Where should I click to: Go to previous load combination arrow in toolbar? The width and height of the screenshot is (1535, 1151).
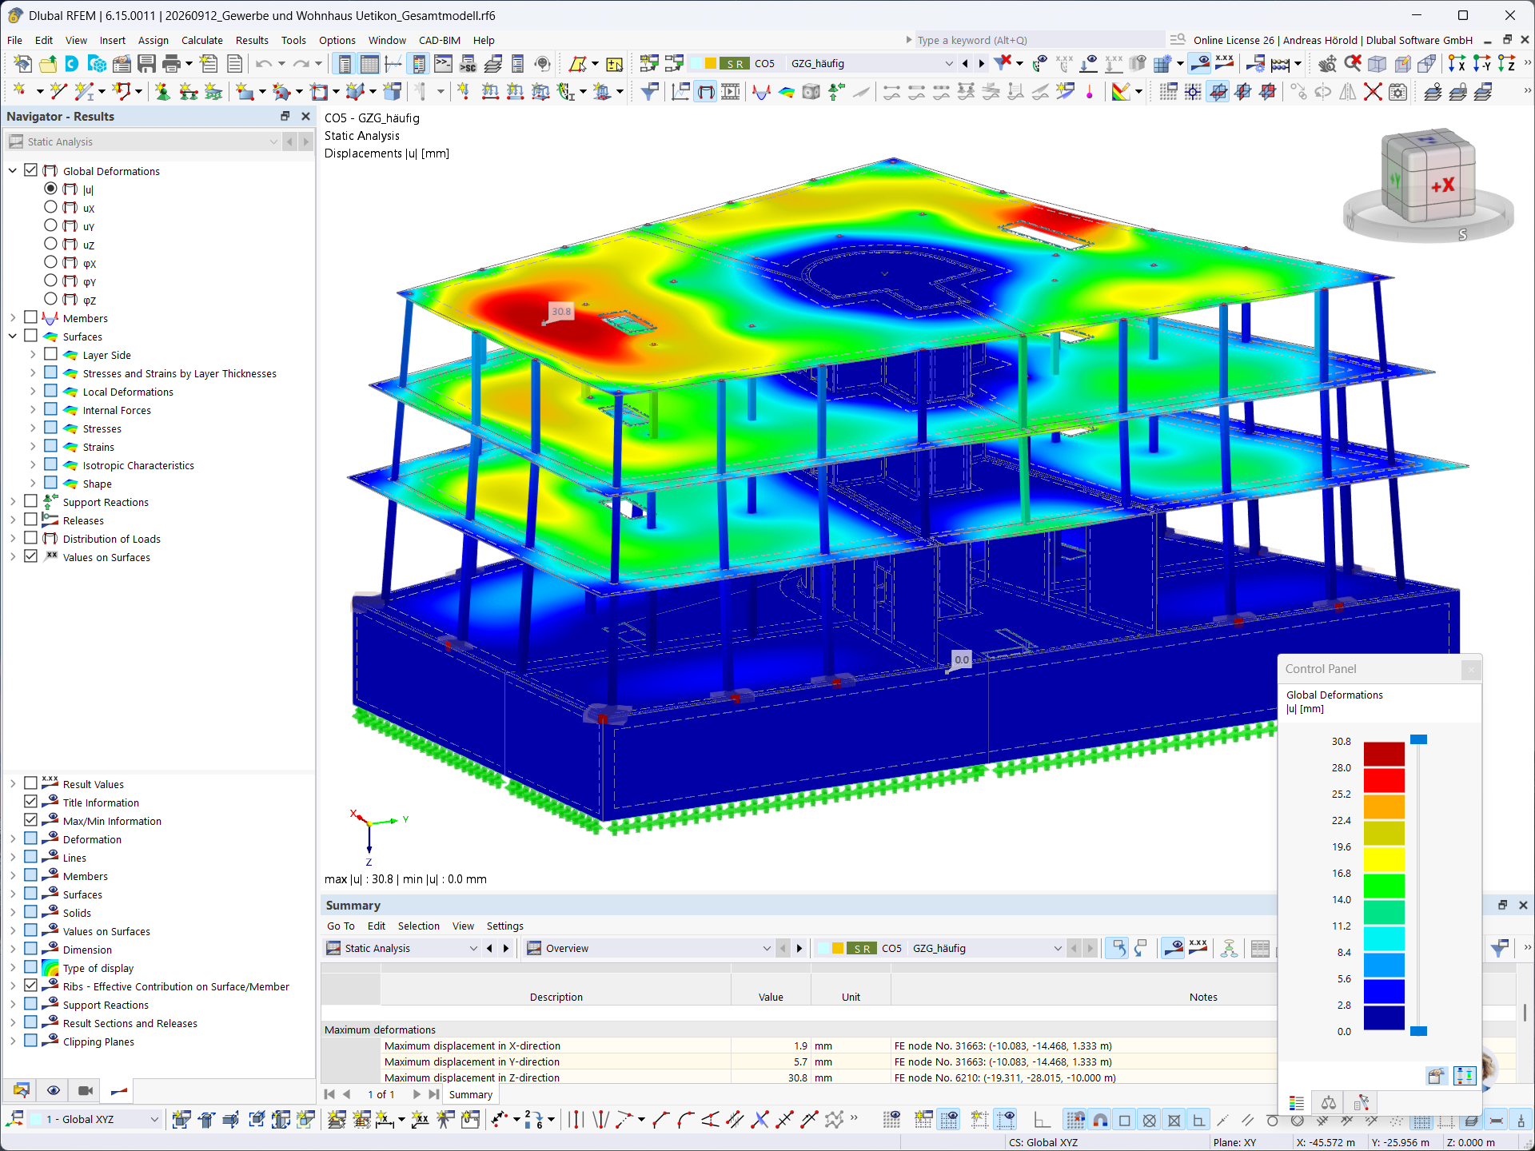(x=966, y=64)
